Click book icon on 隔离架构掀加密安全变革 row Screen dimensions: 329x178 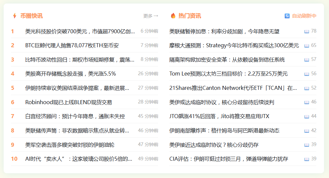(307, 60)
